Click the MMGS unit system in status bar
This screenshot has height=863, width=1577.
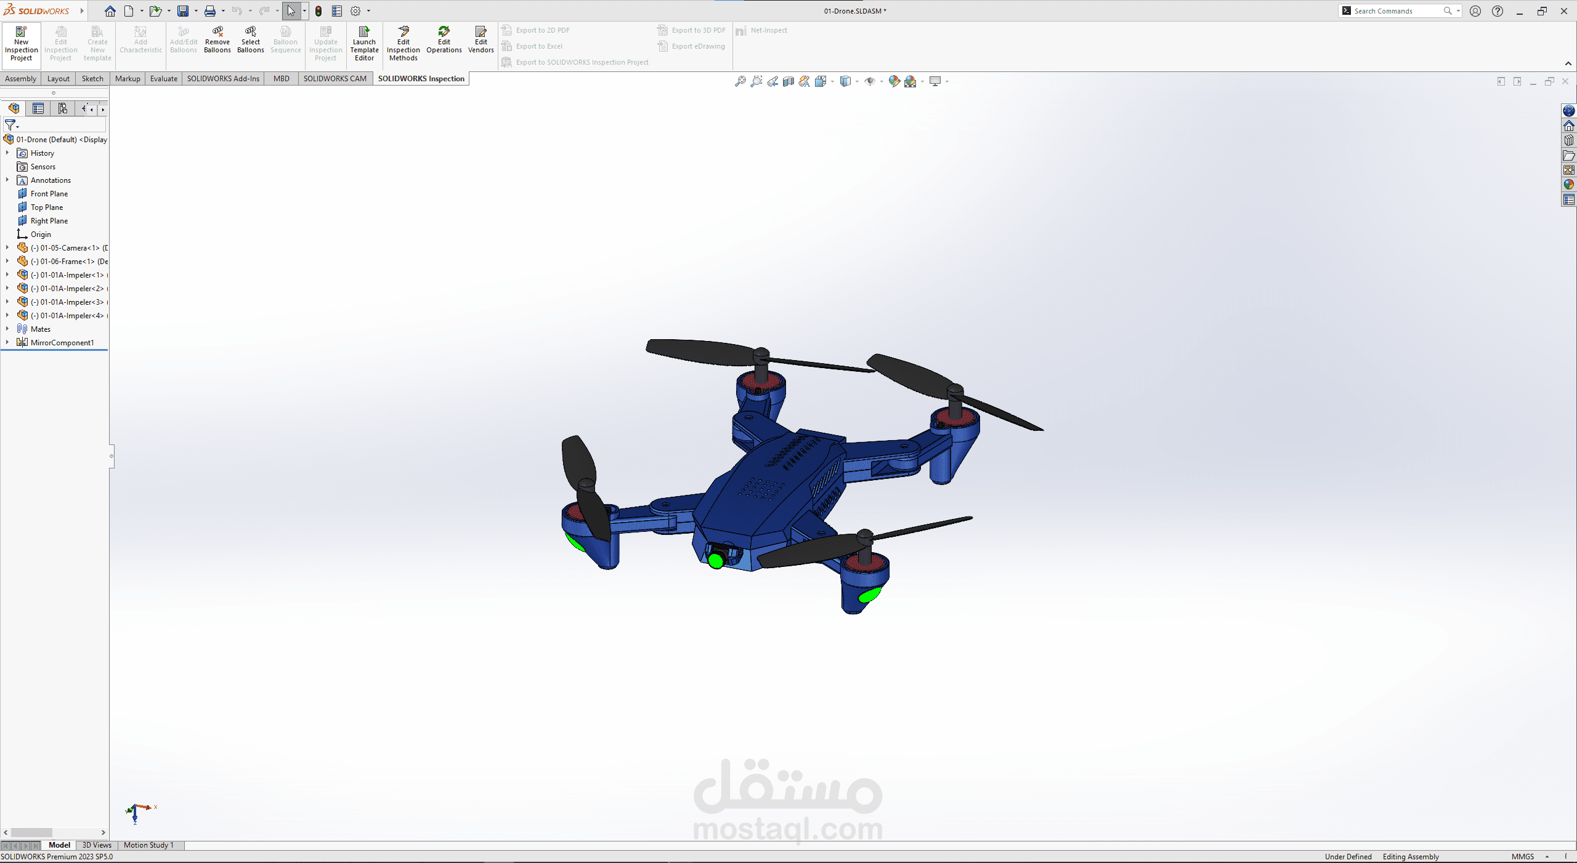[1523, 857]
